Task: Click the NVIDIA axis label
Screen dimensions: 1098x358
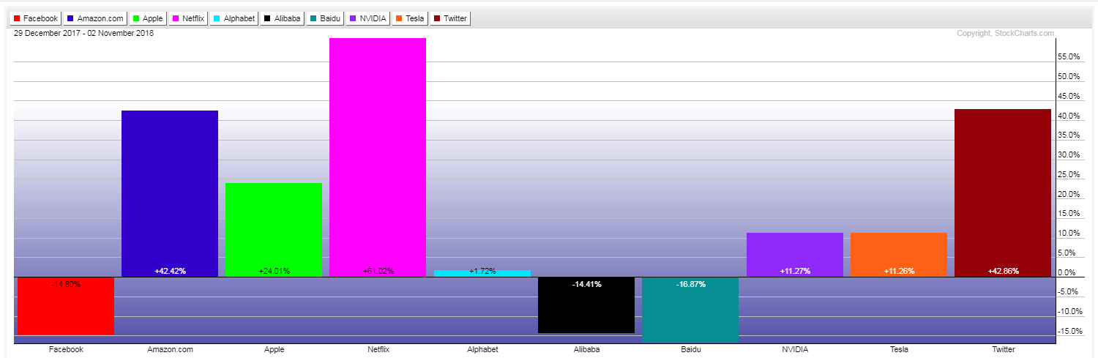Action: pos(795,349)
